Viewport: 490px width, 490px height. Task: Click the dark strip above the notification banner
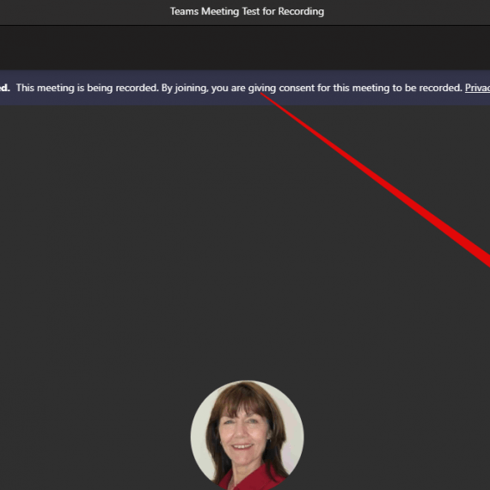[245, 48]
